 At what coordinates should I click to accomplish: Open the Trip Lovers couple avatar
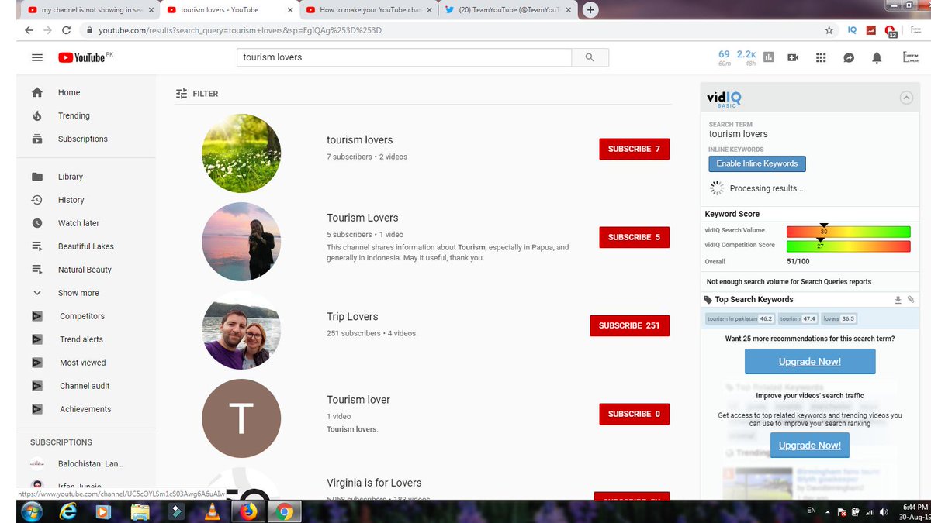click(x=241, y=330)
